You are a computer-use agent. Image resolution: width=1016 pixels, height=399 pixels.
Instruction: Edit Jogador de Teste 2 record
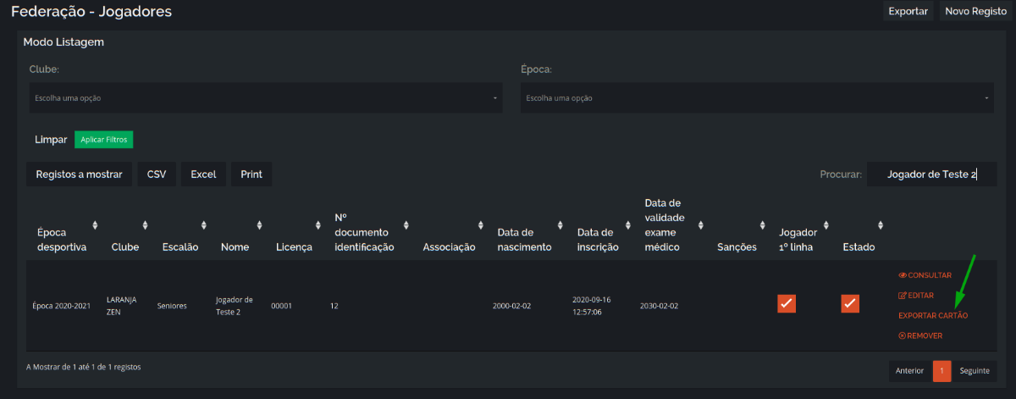(914, 296)
